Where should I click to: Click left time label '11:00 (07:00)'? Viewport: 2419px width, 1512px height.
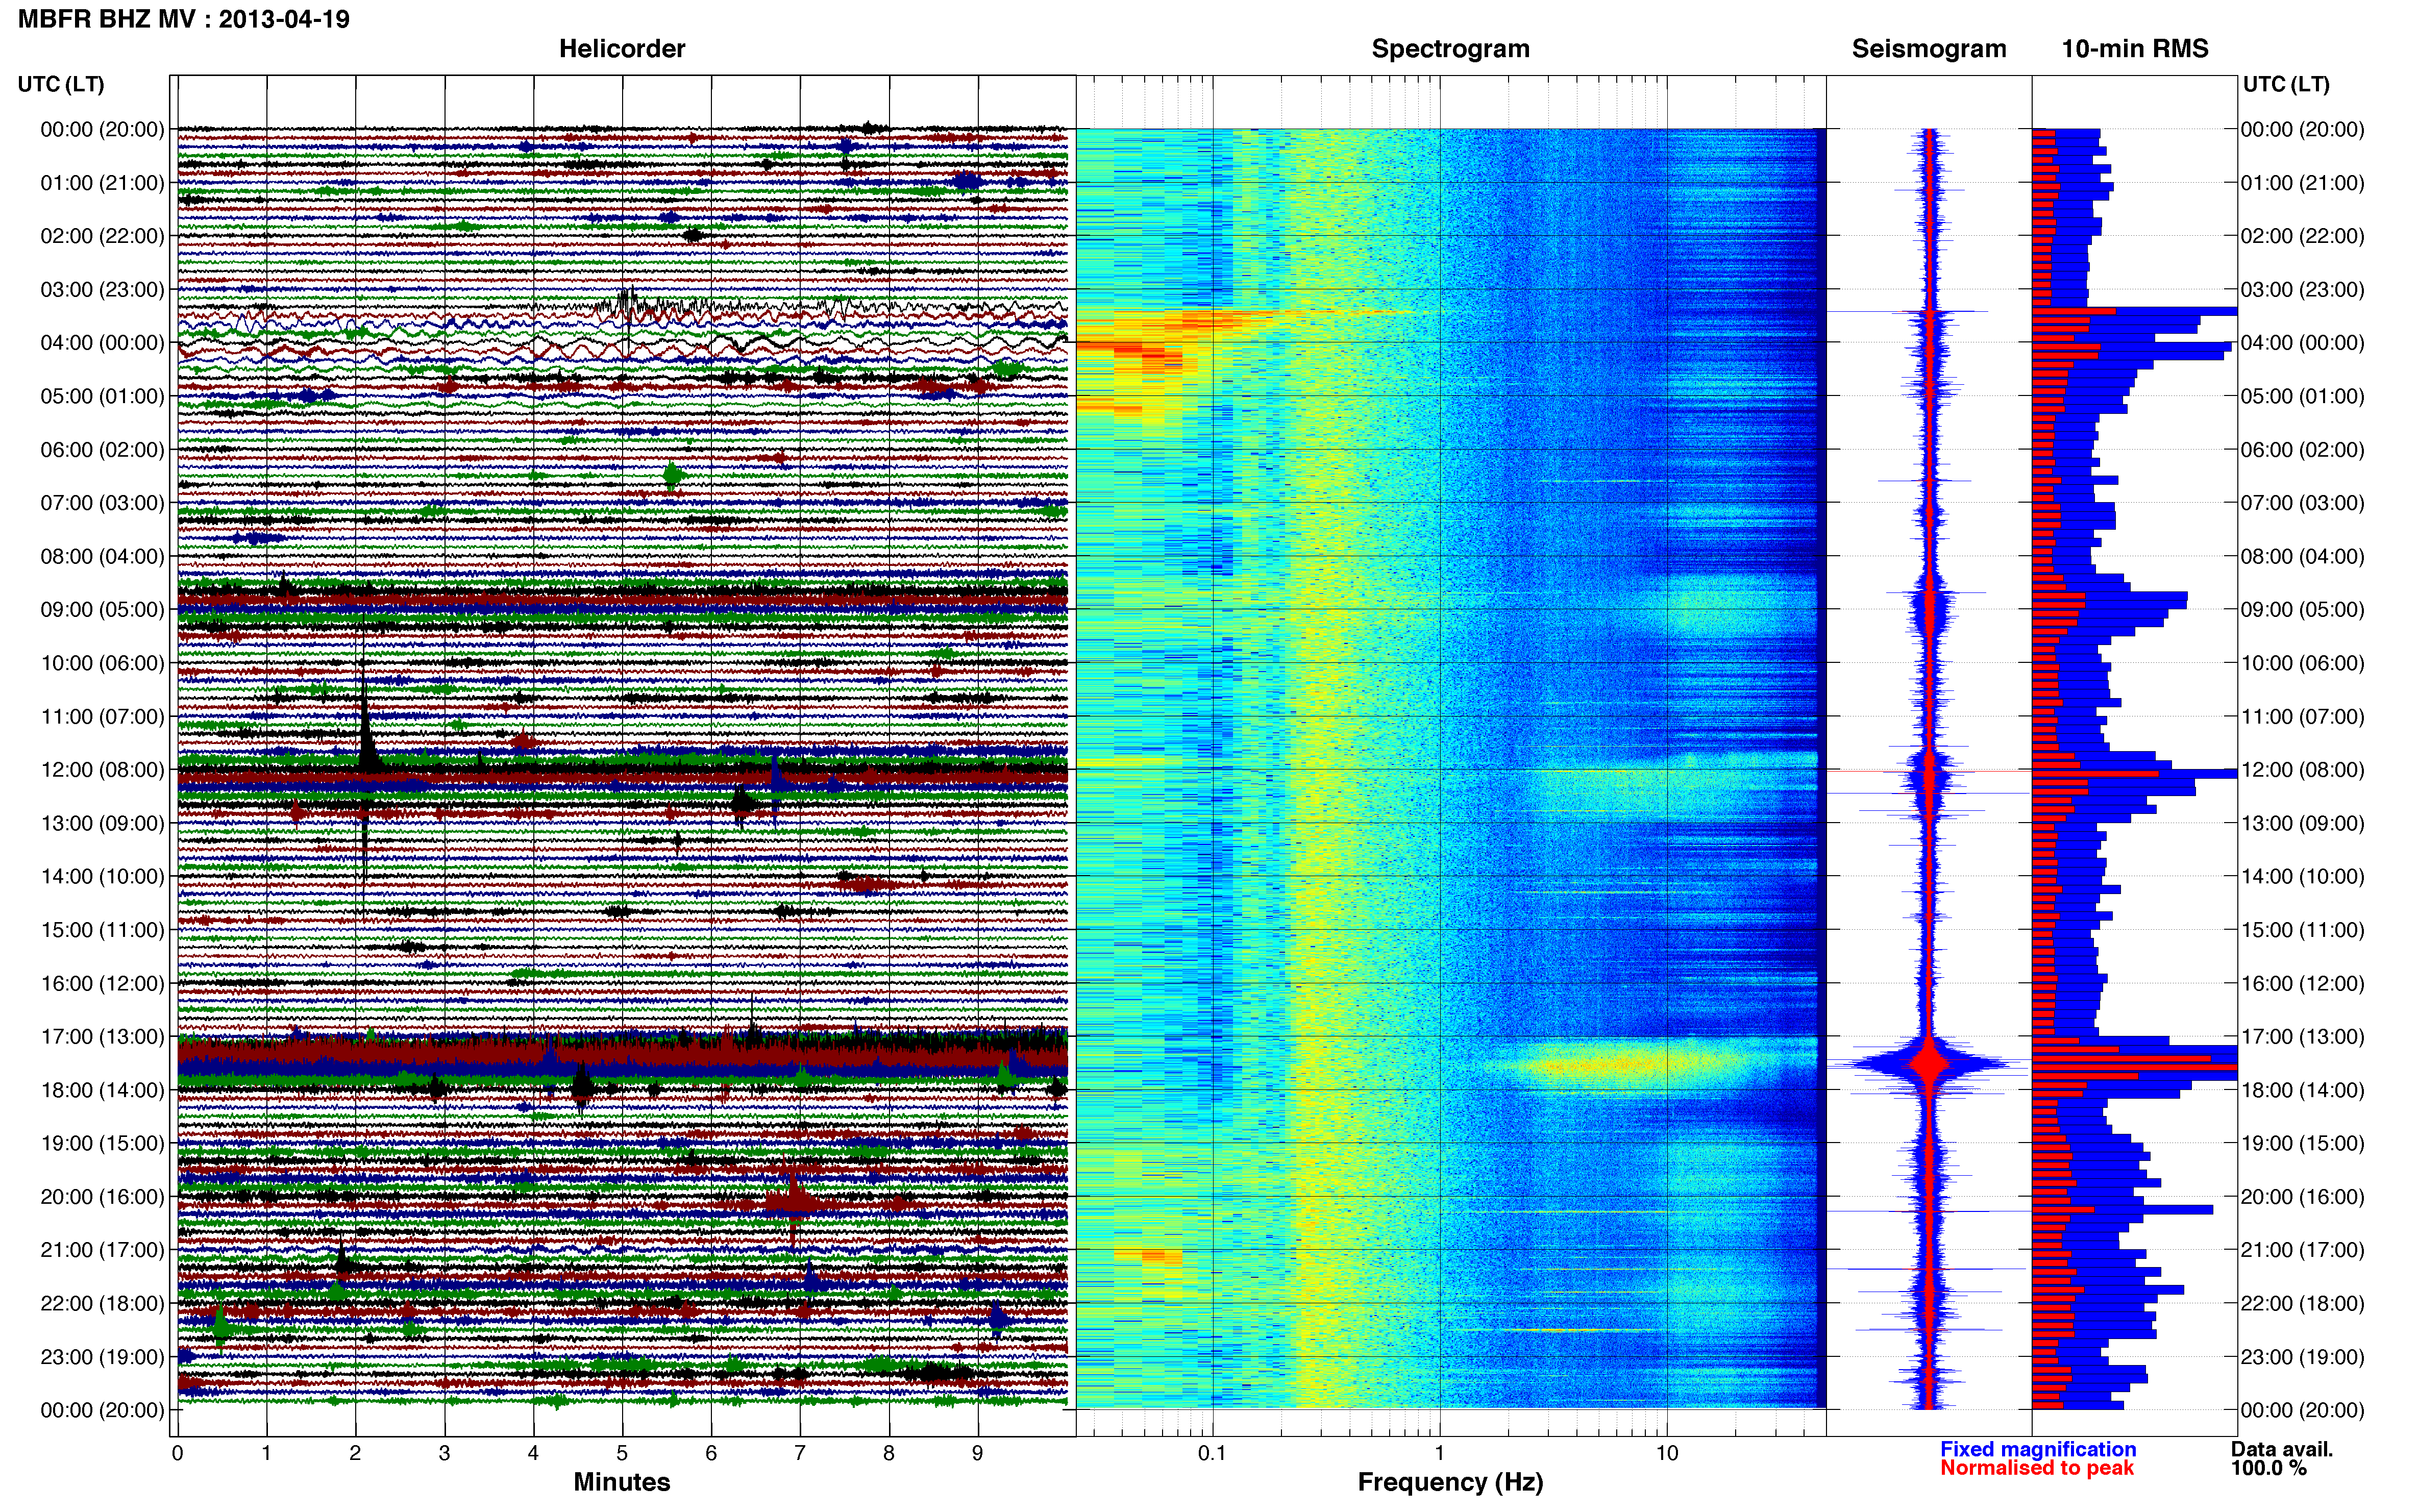[102, 716]
